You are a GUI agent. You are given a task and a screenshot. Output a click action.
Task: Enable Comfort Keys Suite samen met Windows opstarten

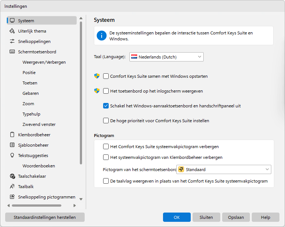click(106, 76)
